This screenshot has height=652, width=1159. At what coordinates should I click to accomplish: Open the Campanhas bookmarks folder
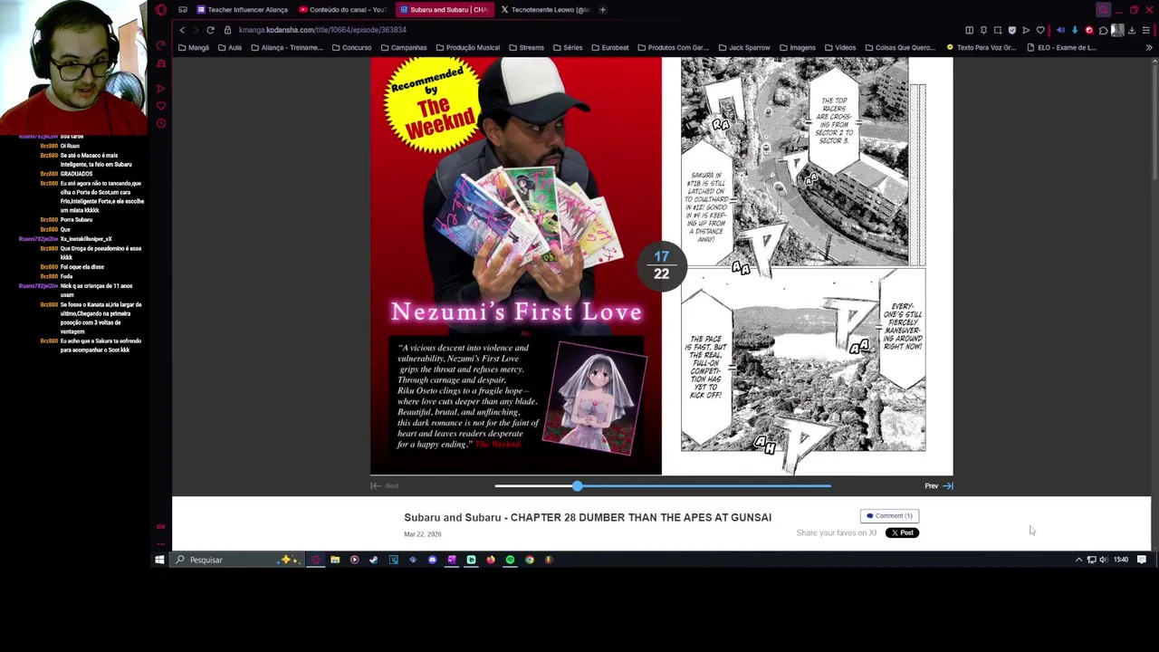(x=403, y=48)
